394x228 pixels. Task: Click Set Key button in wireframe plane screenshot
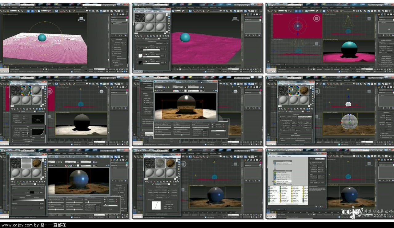click(x=90, y=71)
